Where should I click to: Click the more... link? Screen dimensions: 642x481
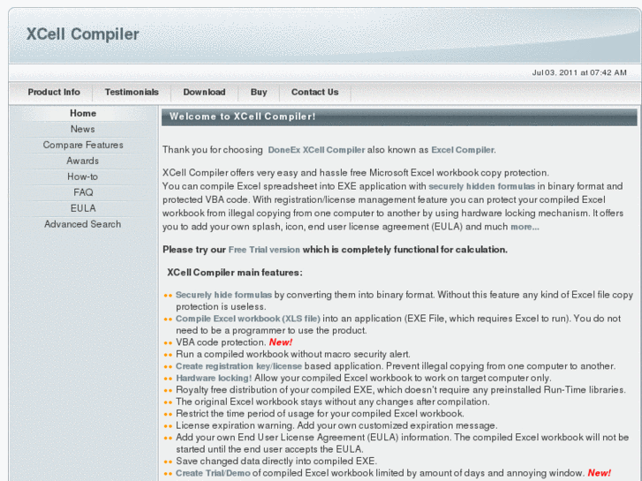tap(525, 227)
